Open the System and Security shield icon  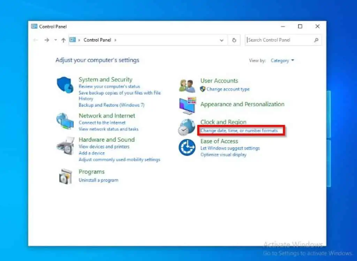tap(65, 85)
